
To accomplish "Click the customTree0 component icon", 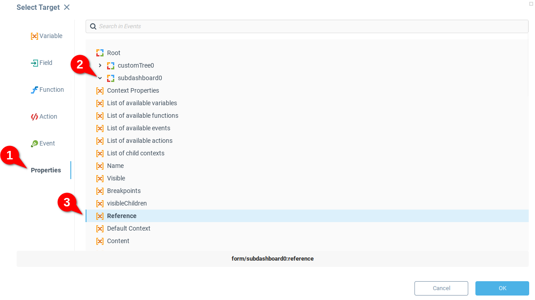I will coord(111,65).
